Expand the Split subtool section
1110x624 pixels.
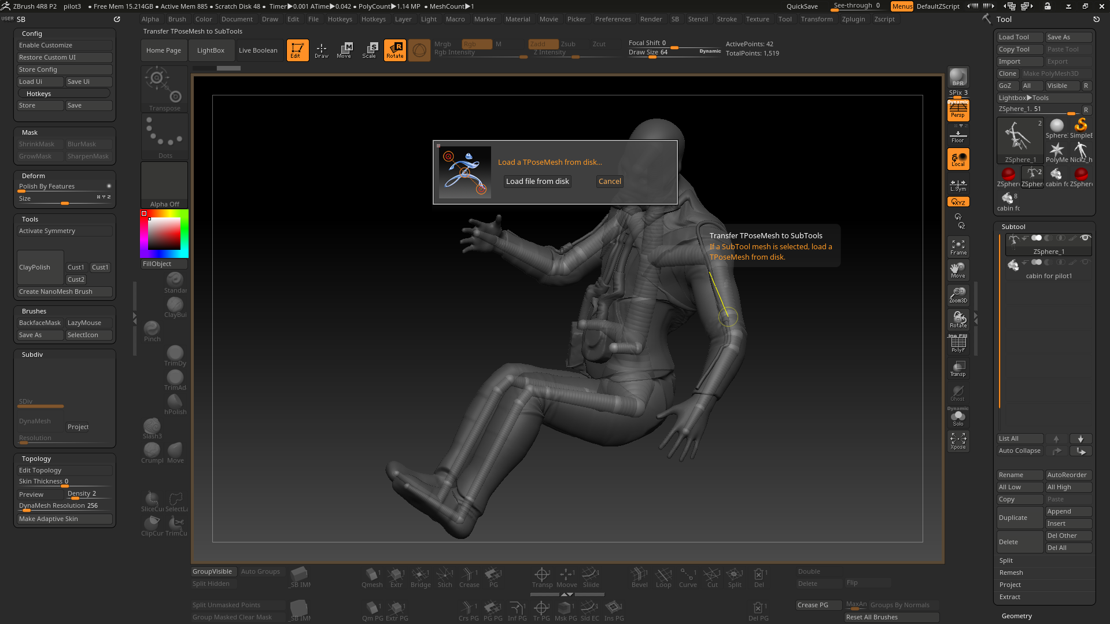coord(1006,560)
